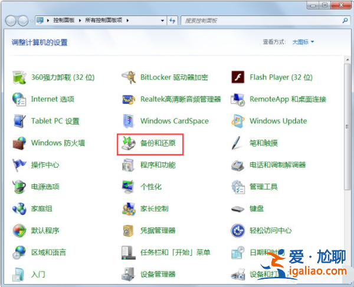Click the Back navigation button
Viewport: 354px width, 287px height.
pyautogui.click(x=11, y=21)
